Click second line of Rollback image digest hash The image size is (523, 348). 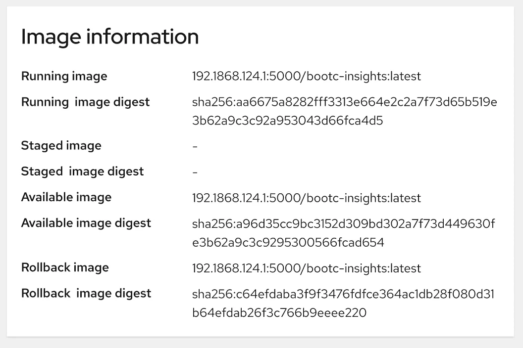tap(279, 312)
